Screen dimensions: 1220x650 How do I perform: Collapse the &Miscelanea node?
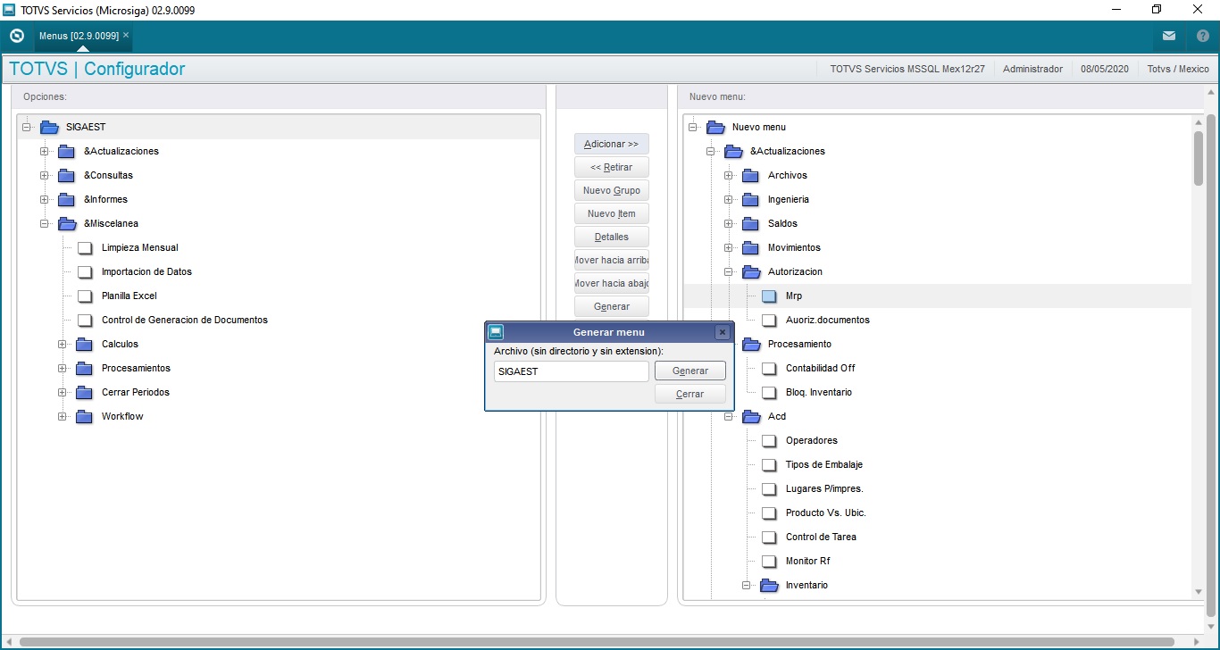[x=45, y=223]
